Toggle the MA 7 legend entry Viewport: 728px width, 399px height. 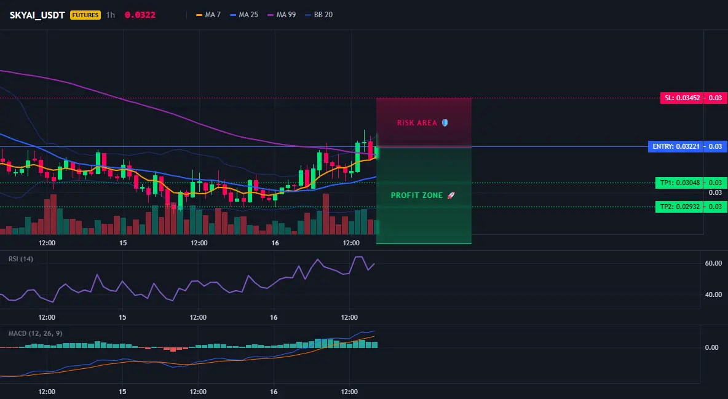click(208, 15)
